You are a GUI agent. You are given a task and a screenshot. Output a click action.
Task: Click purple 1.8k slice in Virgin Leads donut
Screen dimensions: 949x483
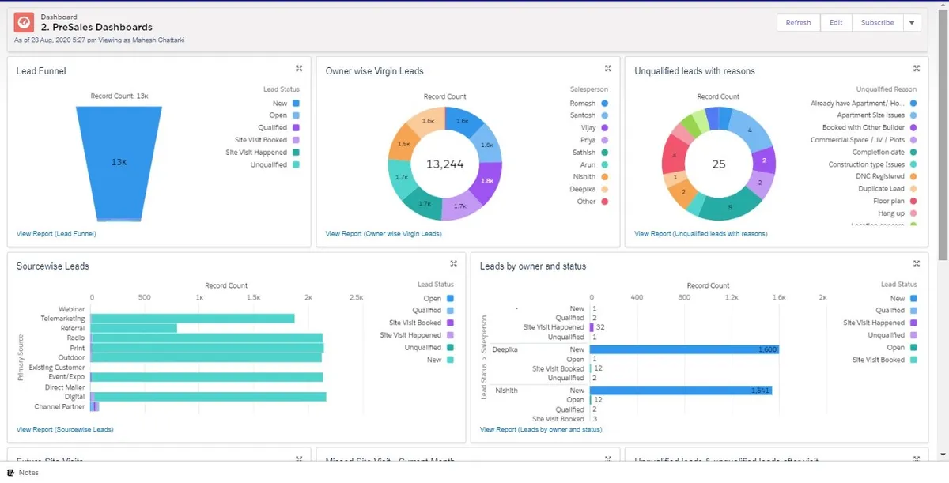tap(488, 180)
